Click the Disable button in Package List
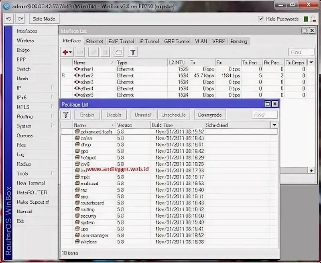The height and width of the screenshot is (263, 321). [x=114, y=115]
